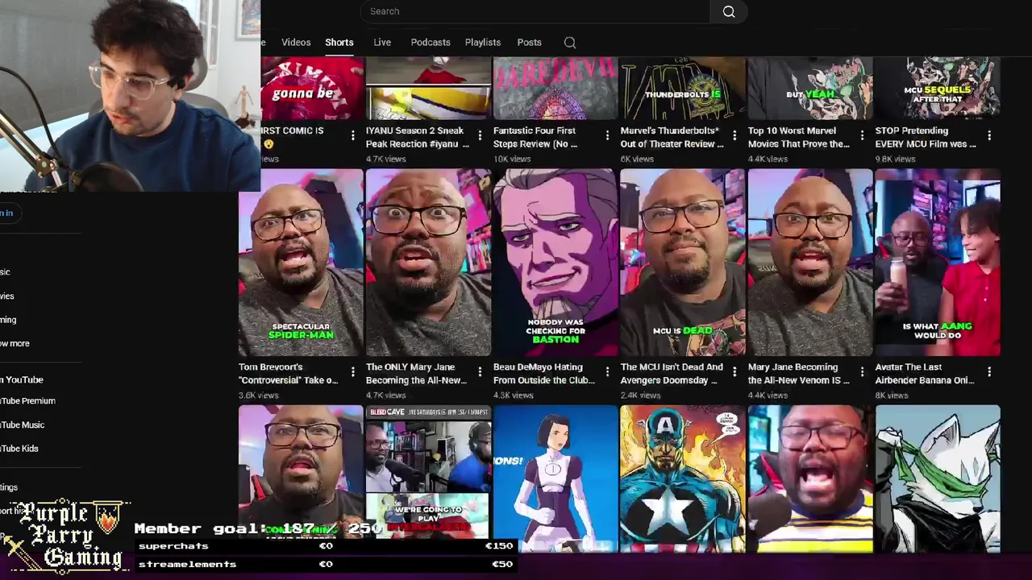Select the Shorts tab
Viewport: 1032px width, 580px height.
point(339,43)
